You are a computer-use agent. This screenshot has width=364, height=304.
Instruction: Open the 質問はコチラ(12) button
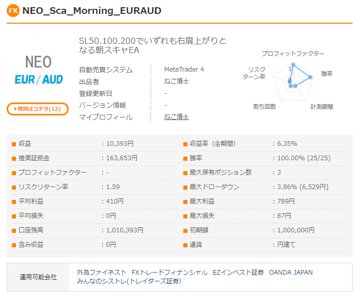point(38,109)
